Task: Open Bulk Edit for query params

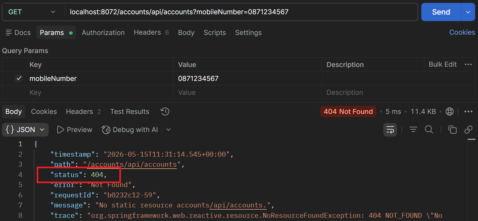Action: coord(443,64)
